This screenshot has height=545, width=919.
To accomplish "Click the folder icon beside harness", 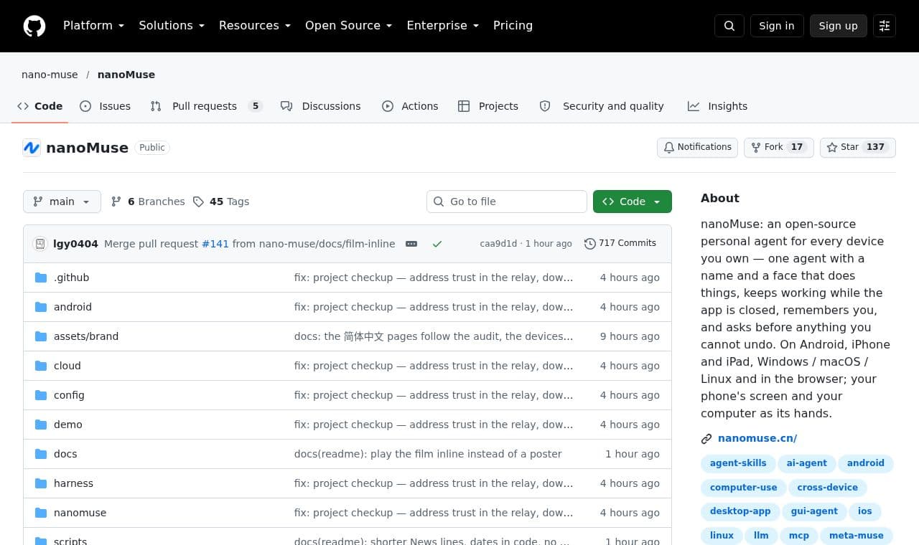I will [x=41, y=483].
